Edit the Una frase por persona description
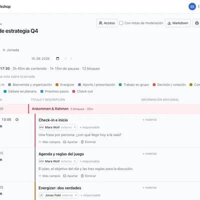 coord(80,134)
